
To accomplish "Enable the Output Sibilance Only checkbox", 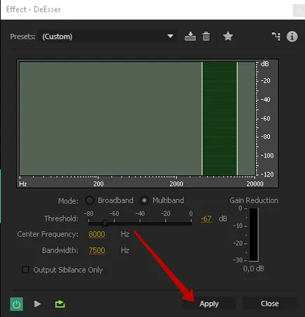I will pos(25,270).
